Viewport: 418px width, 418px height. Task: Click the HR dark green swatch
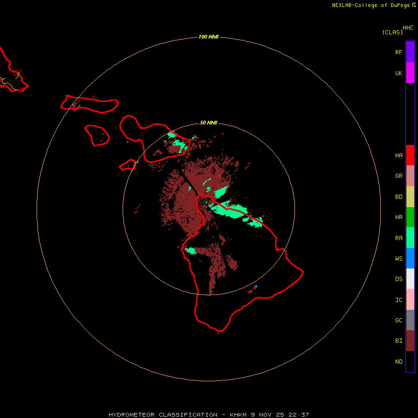click(x=410, y=217)
